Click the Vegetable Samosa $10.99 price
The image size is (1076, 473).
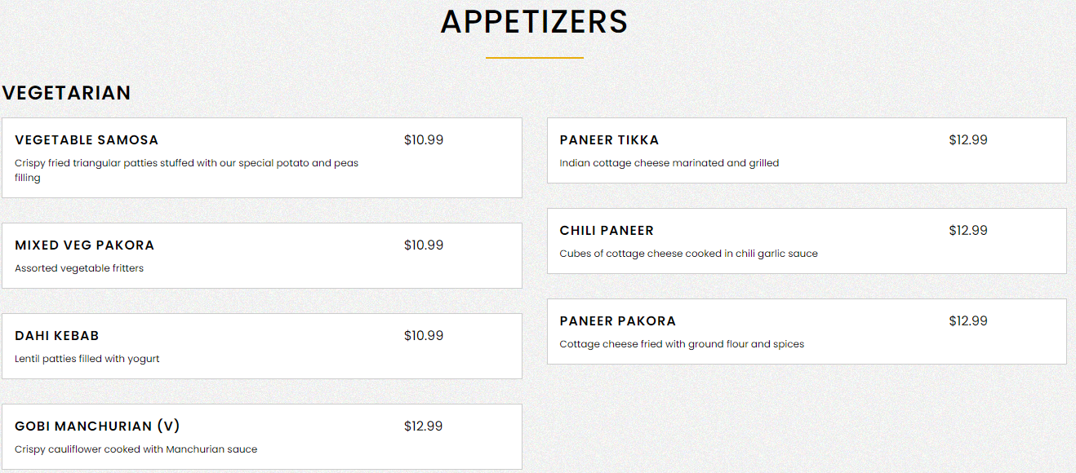(424, 140)
